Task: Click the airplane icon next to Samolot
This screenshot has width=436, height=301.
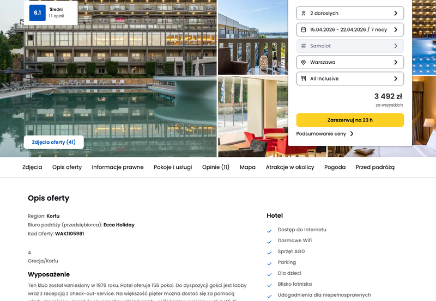Action: [304, 46]
